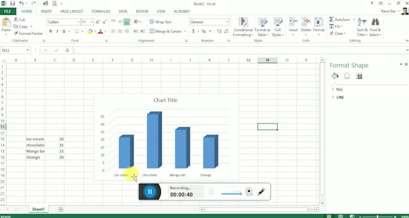Switch to the DATA tab
409x218 pixels.
(123, 11)
